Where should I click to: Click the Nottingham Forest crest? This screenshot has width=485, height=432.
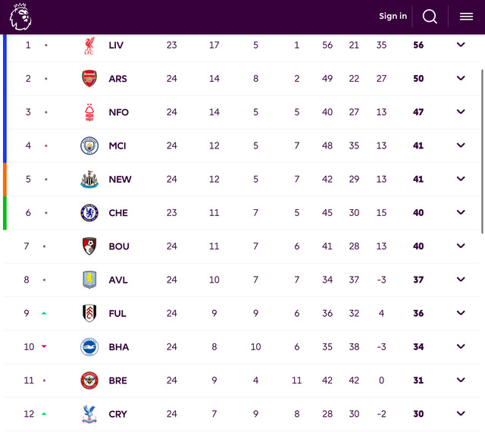point(89,112)
